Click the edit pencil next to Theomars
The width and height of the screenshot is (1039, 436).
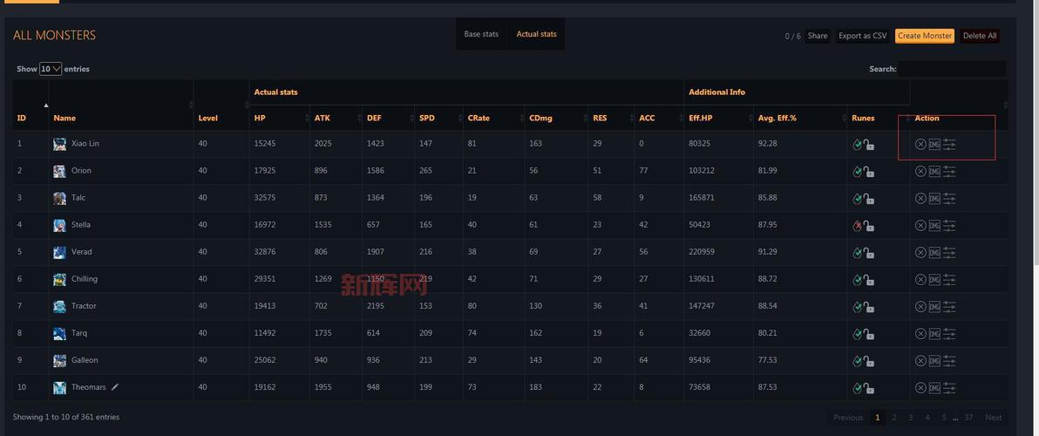(x=115, y=387)
